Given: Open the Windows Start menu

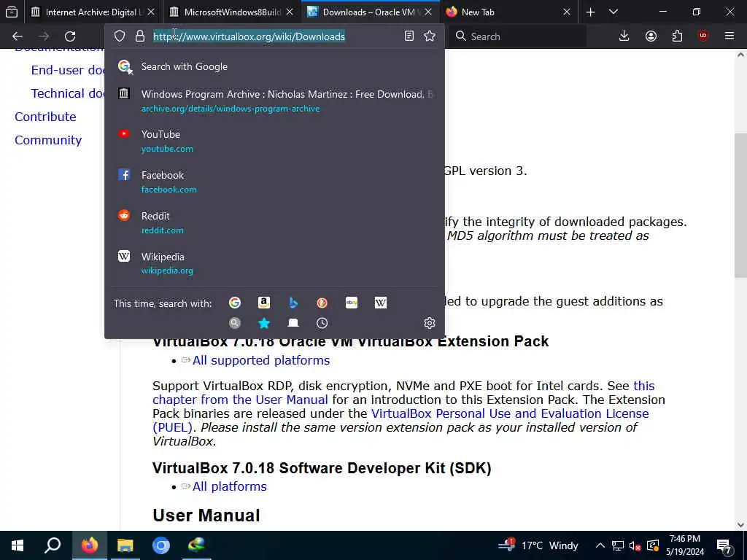Looking at the screenshot, I should tap(18, 545).
